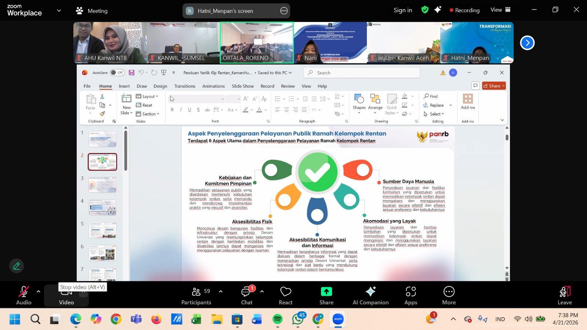Click the Sign in link
The height and width of the screenshot is (330, 587).
coord(402,10)
